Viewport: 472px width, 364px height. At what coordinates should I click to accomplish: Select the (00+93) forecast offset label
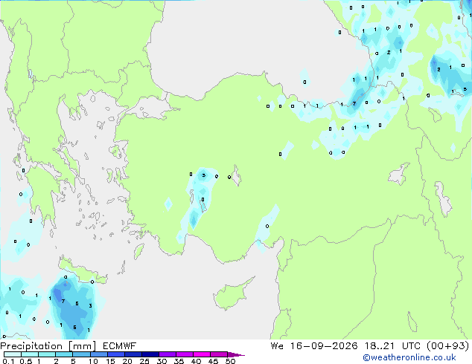pos(447,346)
